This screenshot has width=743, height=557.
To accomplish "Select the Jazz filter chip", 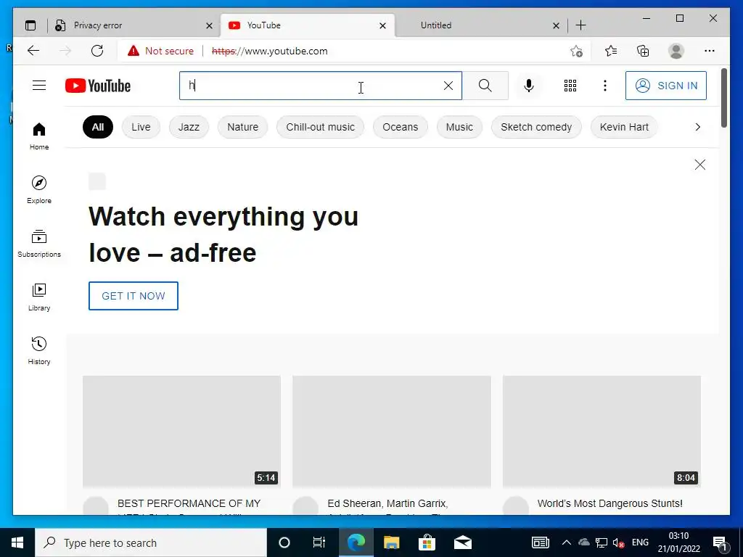I will (189, 127).
